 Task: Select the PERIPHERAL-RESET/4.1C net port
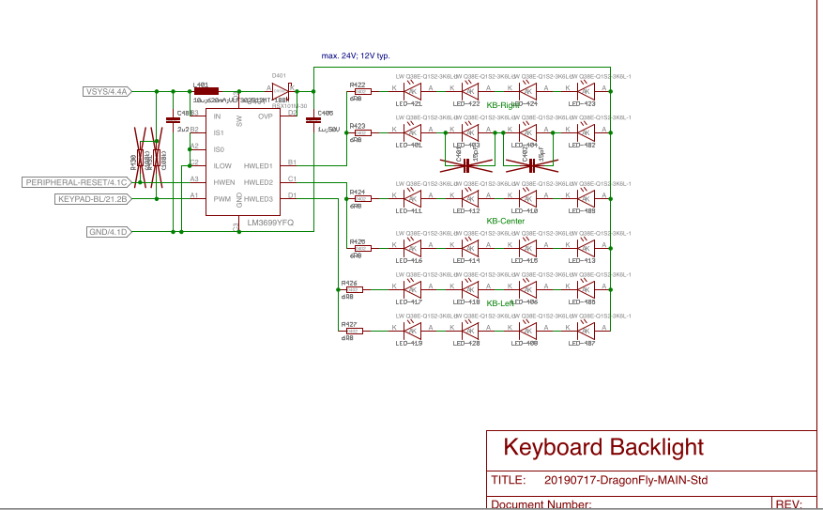pos(76,182)
